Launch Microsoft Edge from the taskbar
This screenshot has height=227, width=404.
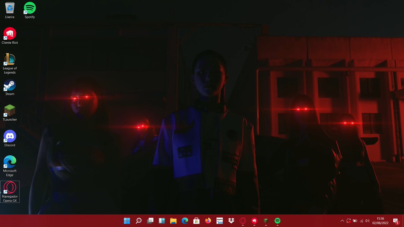pos(185,221)
